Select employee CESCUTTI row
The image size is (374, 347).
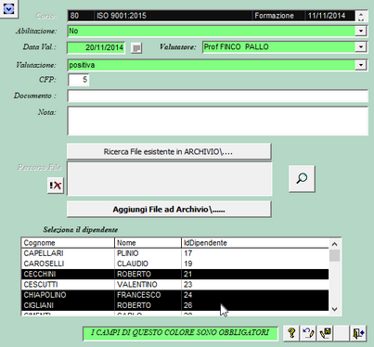[174, 285]
